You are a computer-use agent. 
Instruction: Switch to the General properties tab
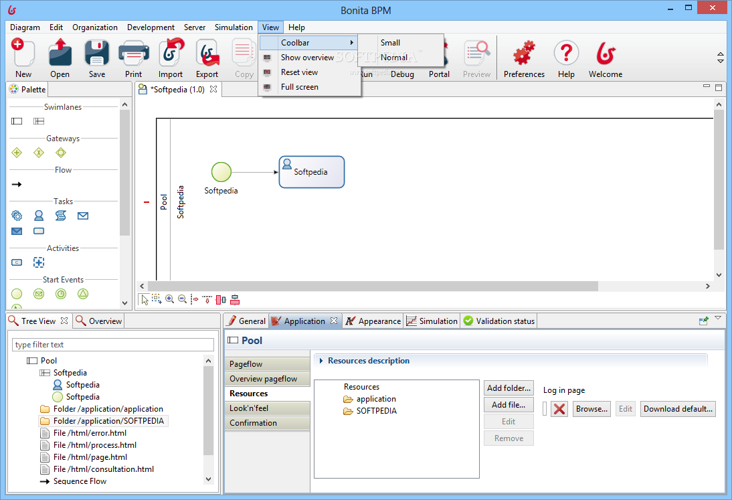[x=246, y=321]
